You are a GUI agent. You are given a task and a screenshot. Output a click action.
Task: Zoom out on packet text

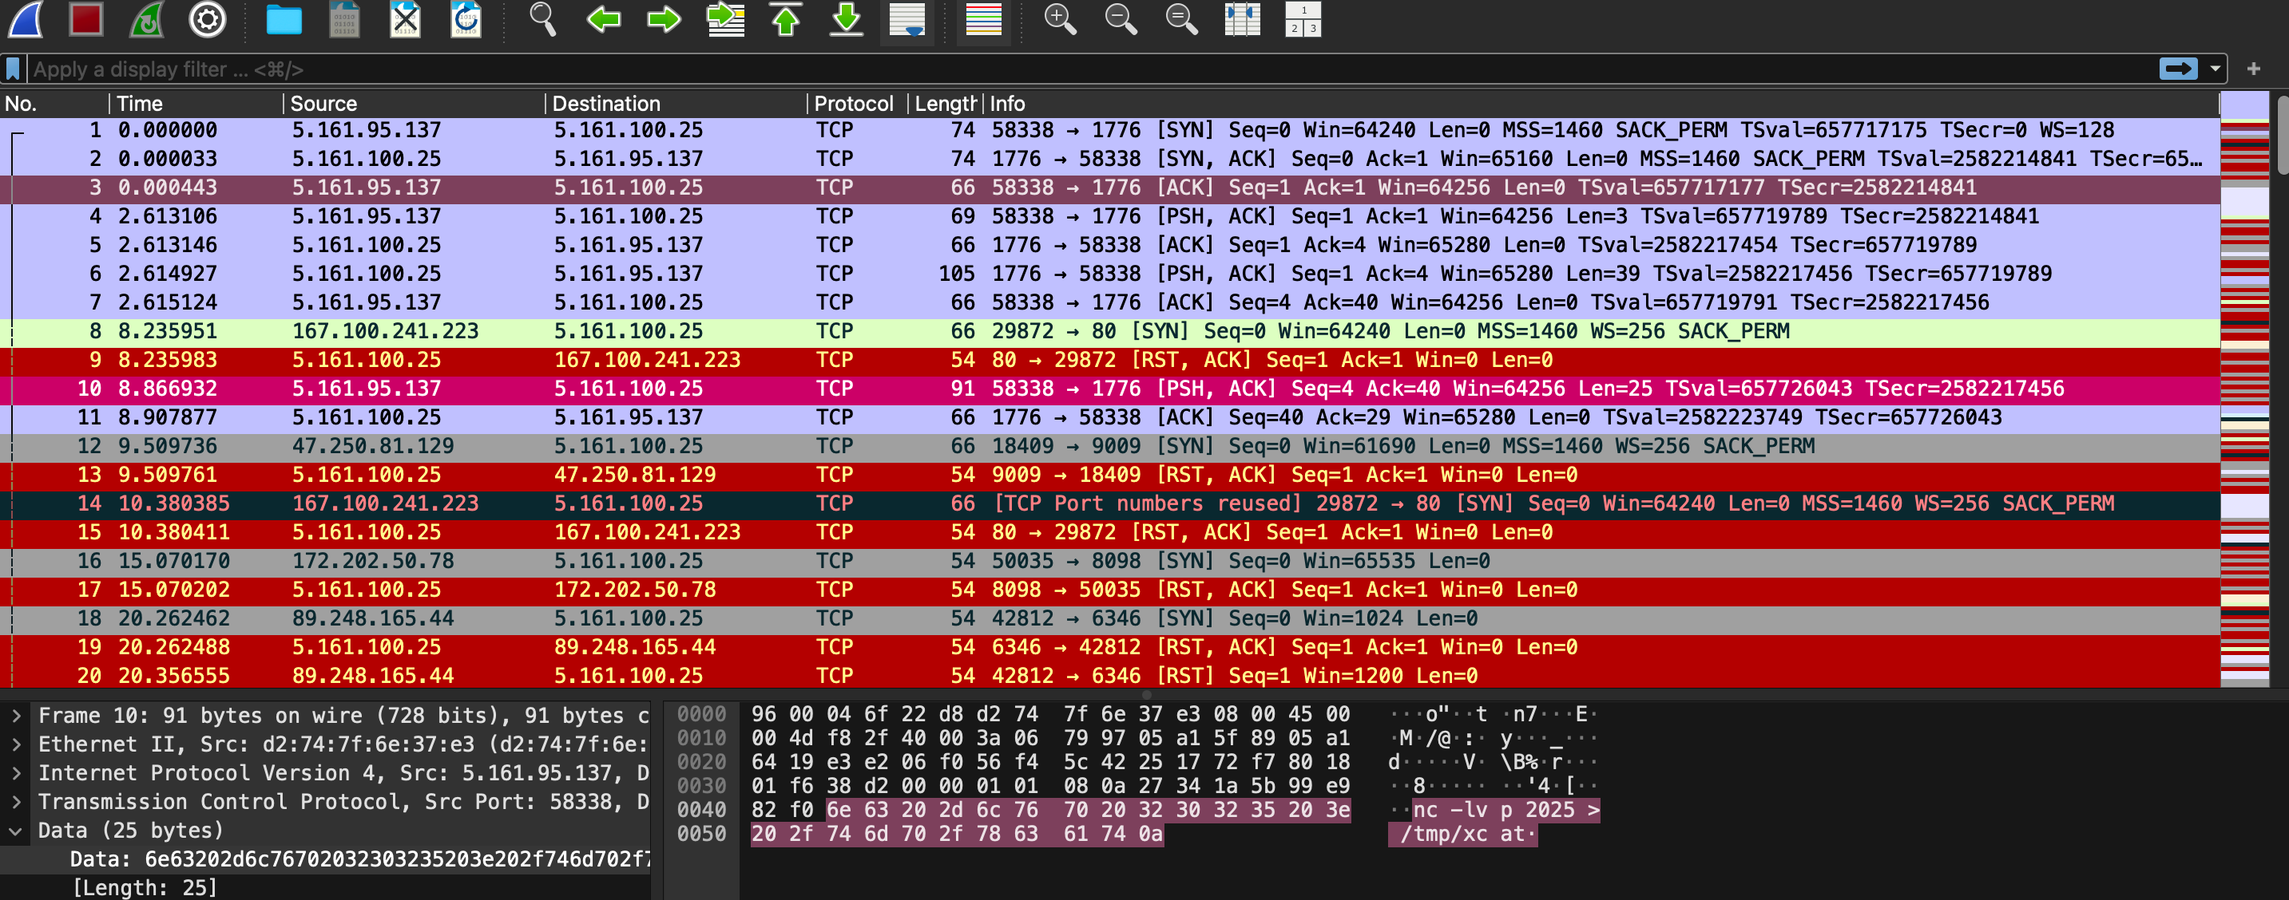(1121, 18)
